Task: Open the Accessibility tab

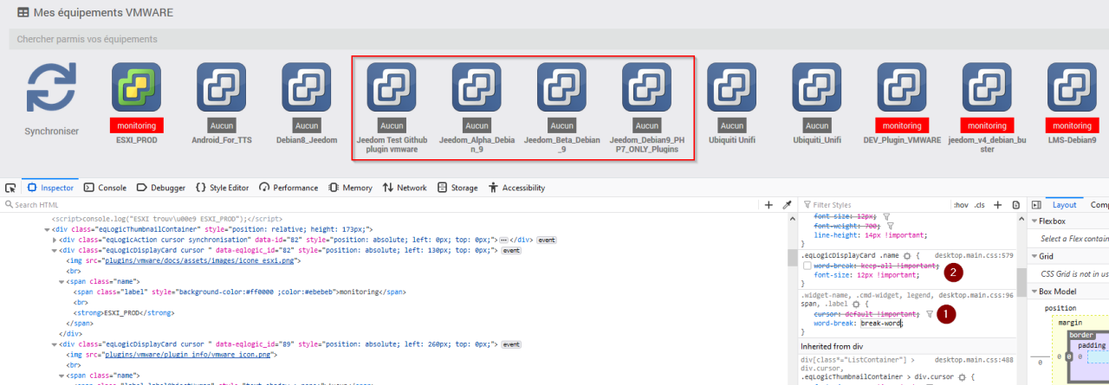Action: 516,188
